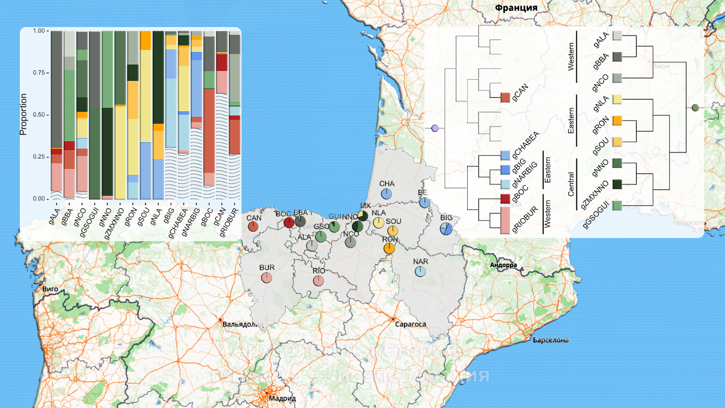Click the 'Франция' country label
Screen dimensions: 725x408
tap(516, 8)
